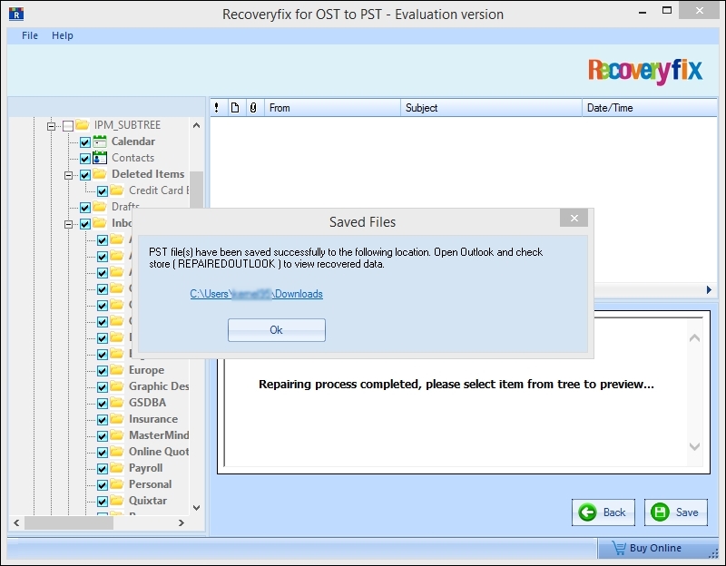Click the Insurance folder icon
This screenshot has height=566, width=726.
[x=117, y=419]
